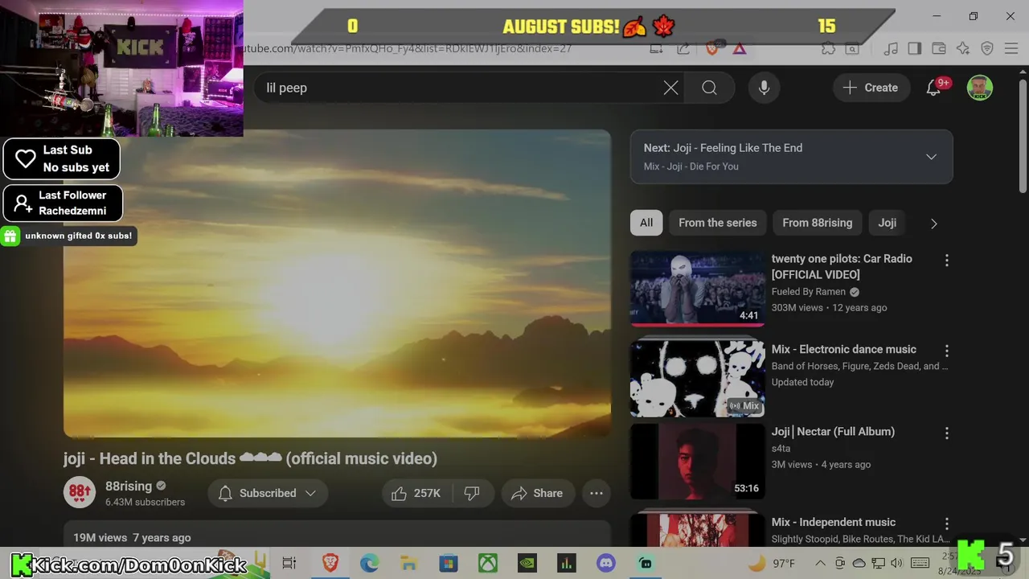
Task: Open Task View in the taskbar
Action: [x=289, y=563]
